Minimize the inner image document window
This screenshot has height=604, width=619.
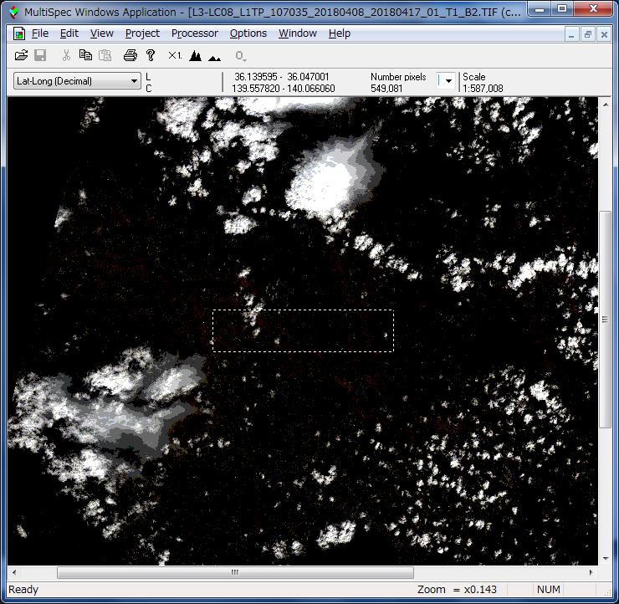(x=570, y=35)
